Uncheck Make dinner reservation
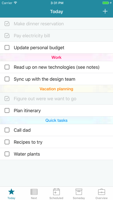 click(7, 24)
